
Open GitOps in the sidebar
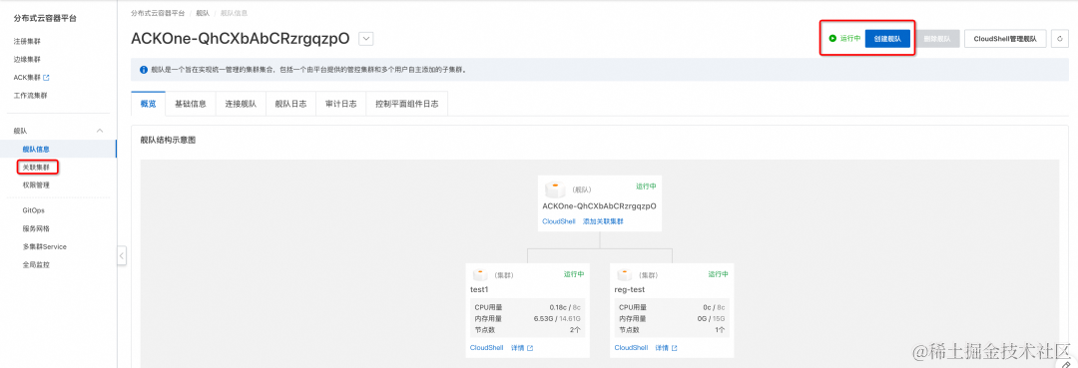pos(34,210)
